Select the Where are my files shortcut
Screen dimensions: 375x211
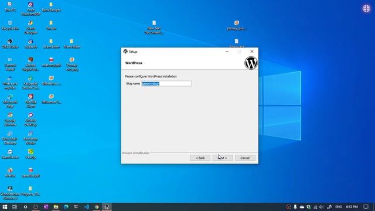10,83
